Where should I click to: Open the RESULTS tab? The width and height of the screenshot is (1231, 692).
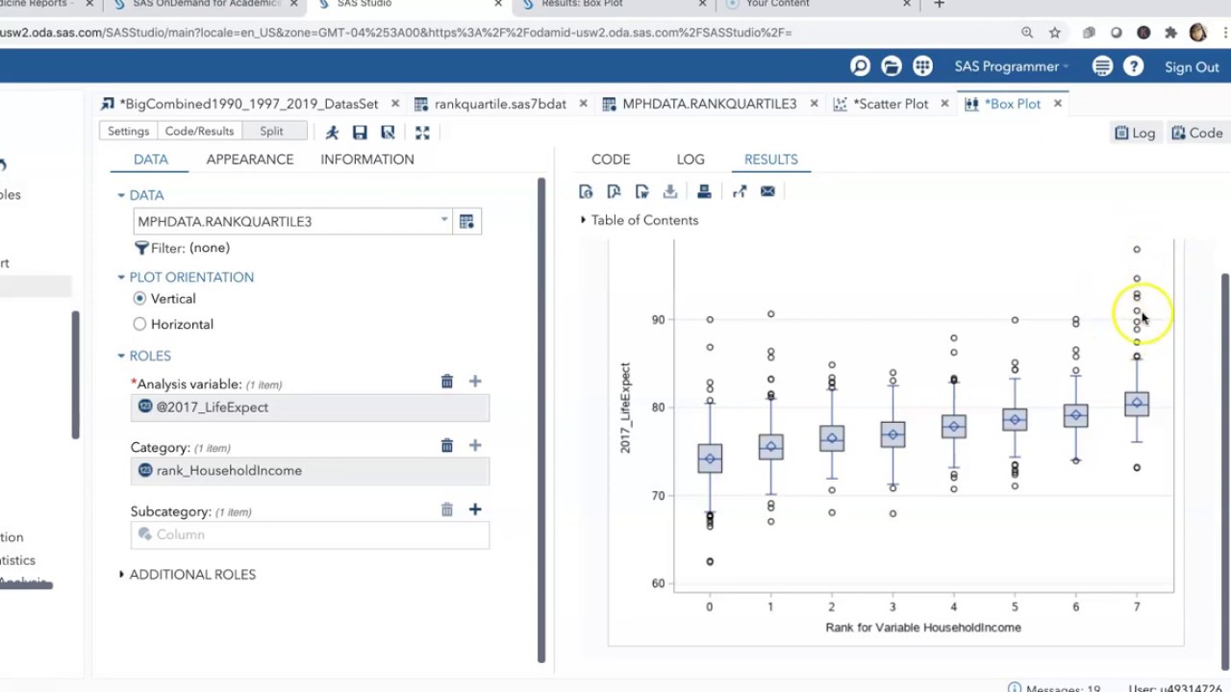[x=771, y=160]
